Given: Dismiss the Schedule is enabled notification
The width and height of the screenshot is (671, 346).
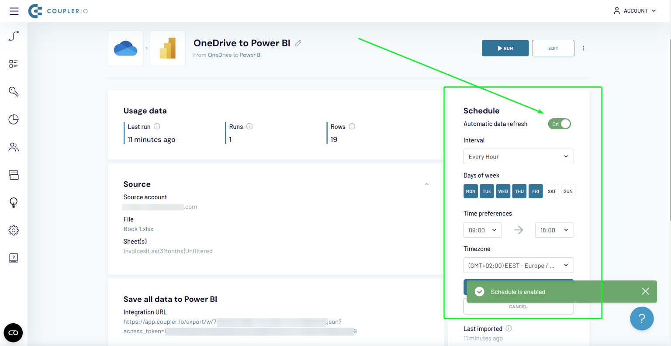Looking at the screenshot, I should click(645, 291).
